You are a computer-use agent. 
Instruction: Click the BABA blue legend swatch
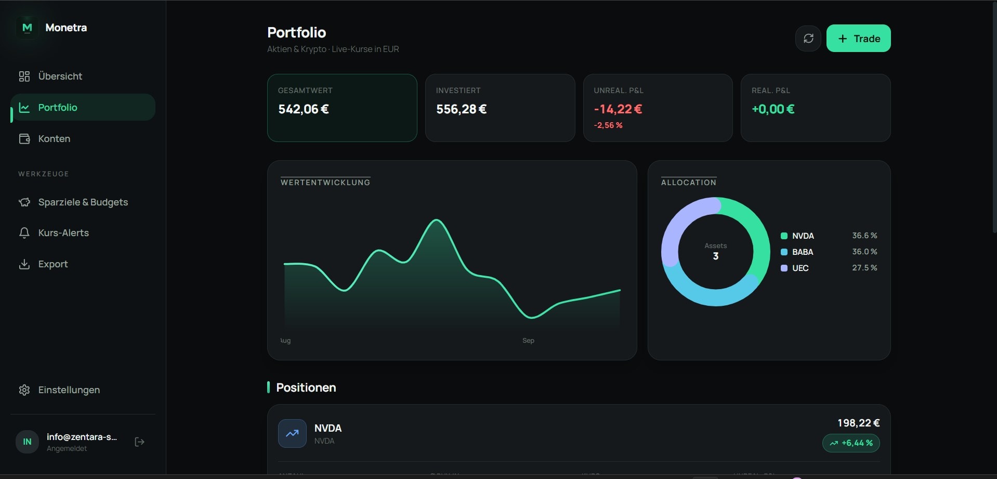point(784,252)
